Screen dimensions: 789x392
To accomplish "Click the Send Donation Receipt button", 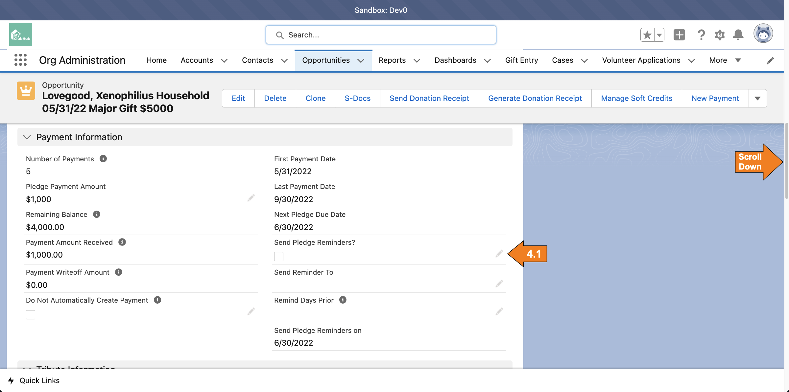I will pyautogui.click(x=429, y=98).
